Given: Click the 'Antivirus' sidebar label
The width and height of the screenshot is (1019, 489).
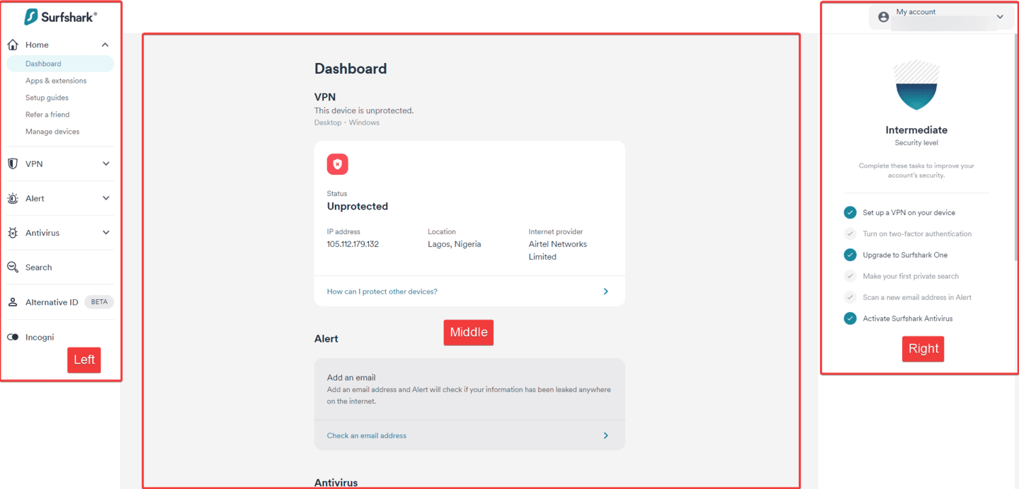Looking at the screenshot, I should [42, 233].
